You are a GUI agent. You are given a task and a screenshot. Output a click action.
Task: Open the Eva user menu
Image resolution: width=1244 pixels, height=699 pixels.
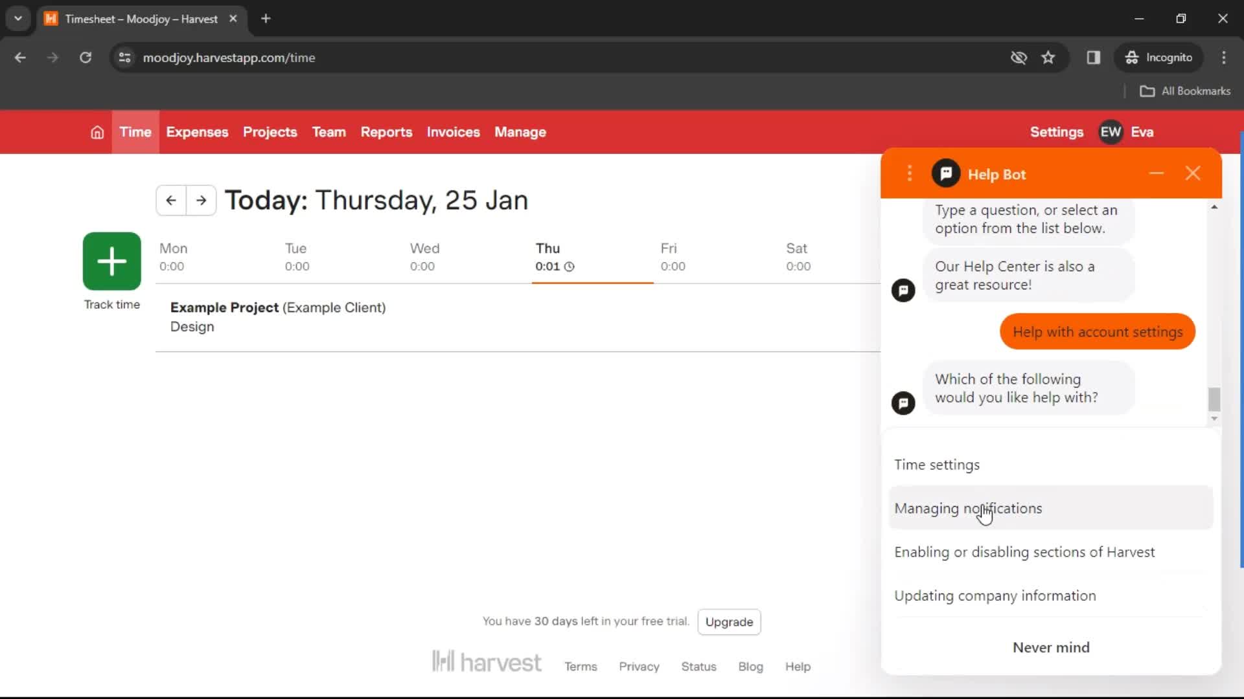(x=1142, y=132)
